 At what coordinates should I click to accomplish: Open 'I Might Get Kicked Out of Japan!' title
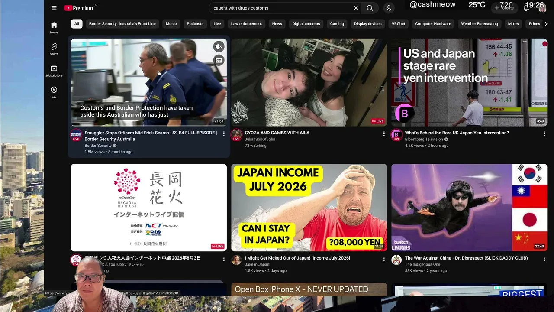tap(297, 258)
